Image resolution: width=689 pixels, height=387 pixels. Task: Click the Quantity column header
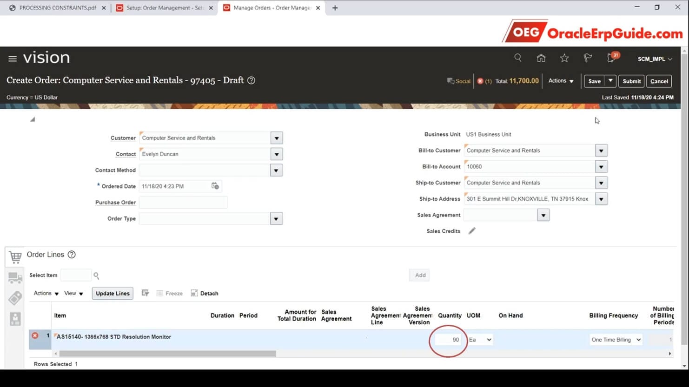(450, 315)
